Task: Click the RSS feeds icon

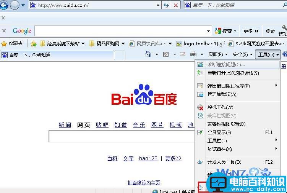Action: point(165,54)
